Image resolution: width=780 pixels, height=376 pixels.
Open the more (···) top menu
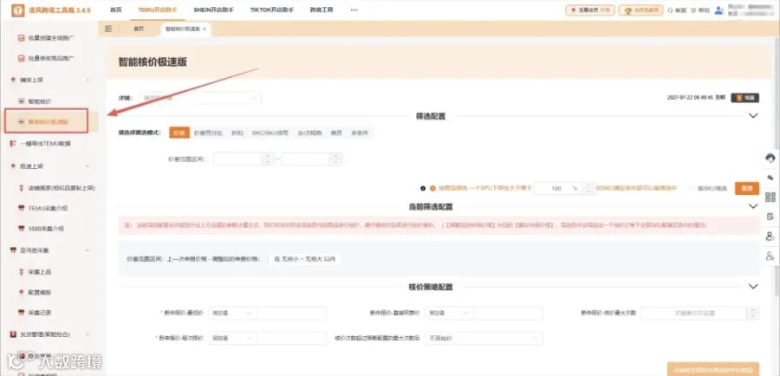pos(354,10)
